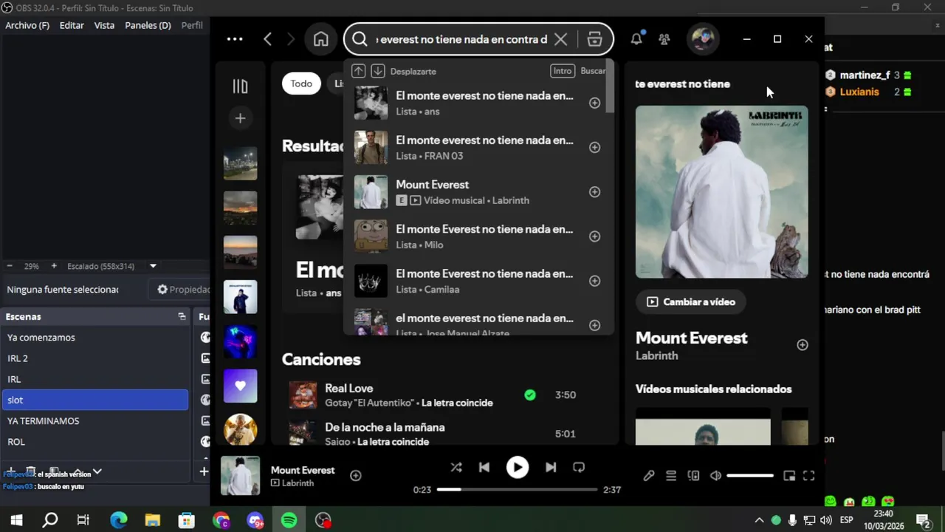The width and height of the screenshot is (945, 532).
Task: Open the Browse icon in search bar
Action: pos(594,39)
